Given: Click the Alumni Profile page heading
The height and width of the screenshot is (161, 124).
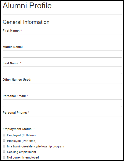Looking at the screenshot, I should [x=27, y=6].
